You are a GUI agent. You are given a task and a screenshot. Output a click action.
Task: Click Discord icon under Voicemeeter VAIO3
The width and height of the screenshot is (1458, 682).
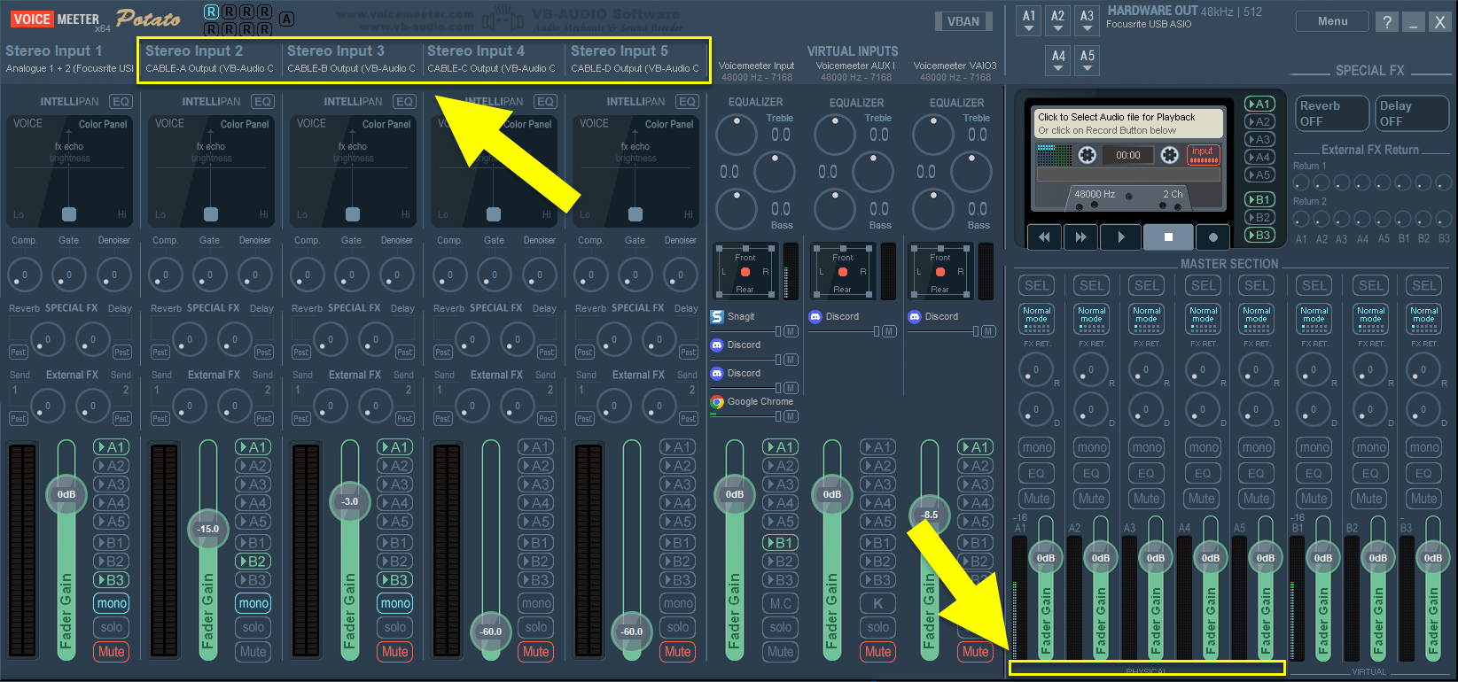click(x=915, y=316)
